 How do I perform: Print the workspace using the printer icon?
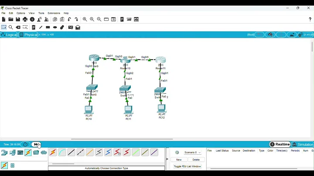pos(25,20)
